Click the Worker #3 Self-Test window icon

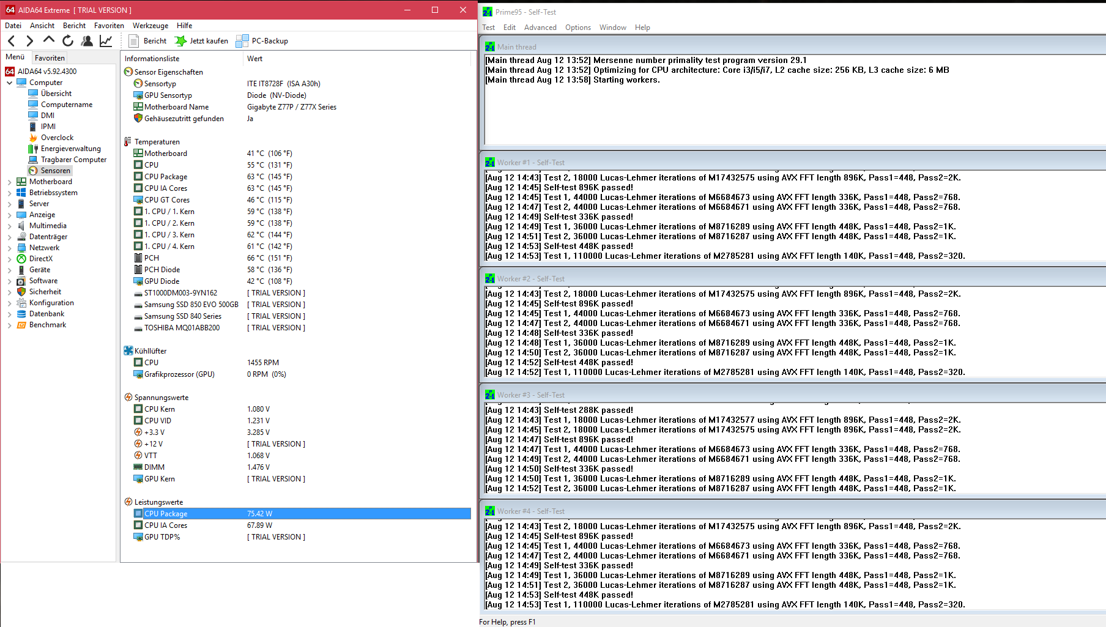[x=490, y=395]
